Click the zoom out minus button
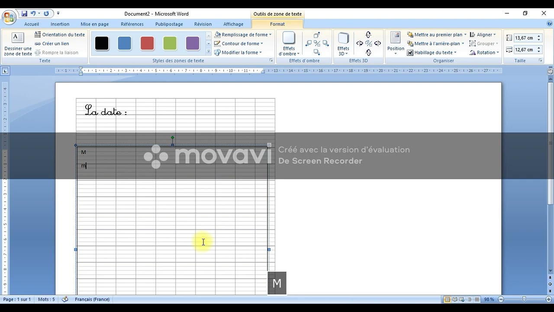Viewport: 554px width, 312px height. pos(501,299)
